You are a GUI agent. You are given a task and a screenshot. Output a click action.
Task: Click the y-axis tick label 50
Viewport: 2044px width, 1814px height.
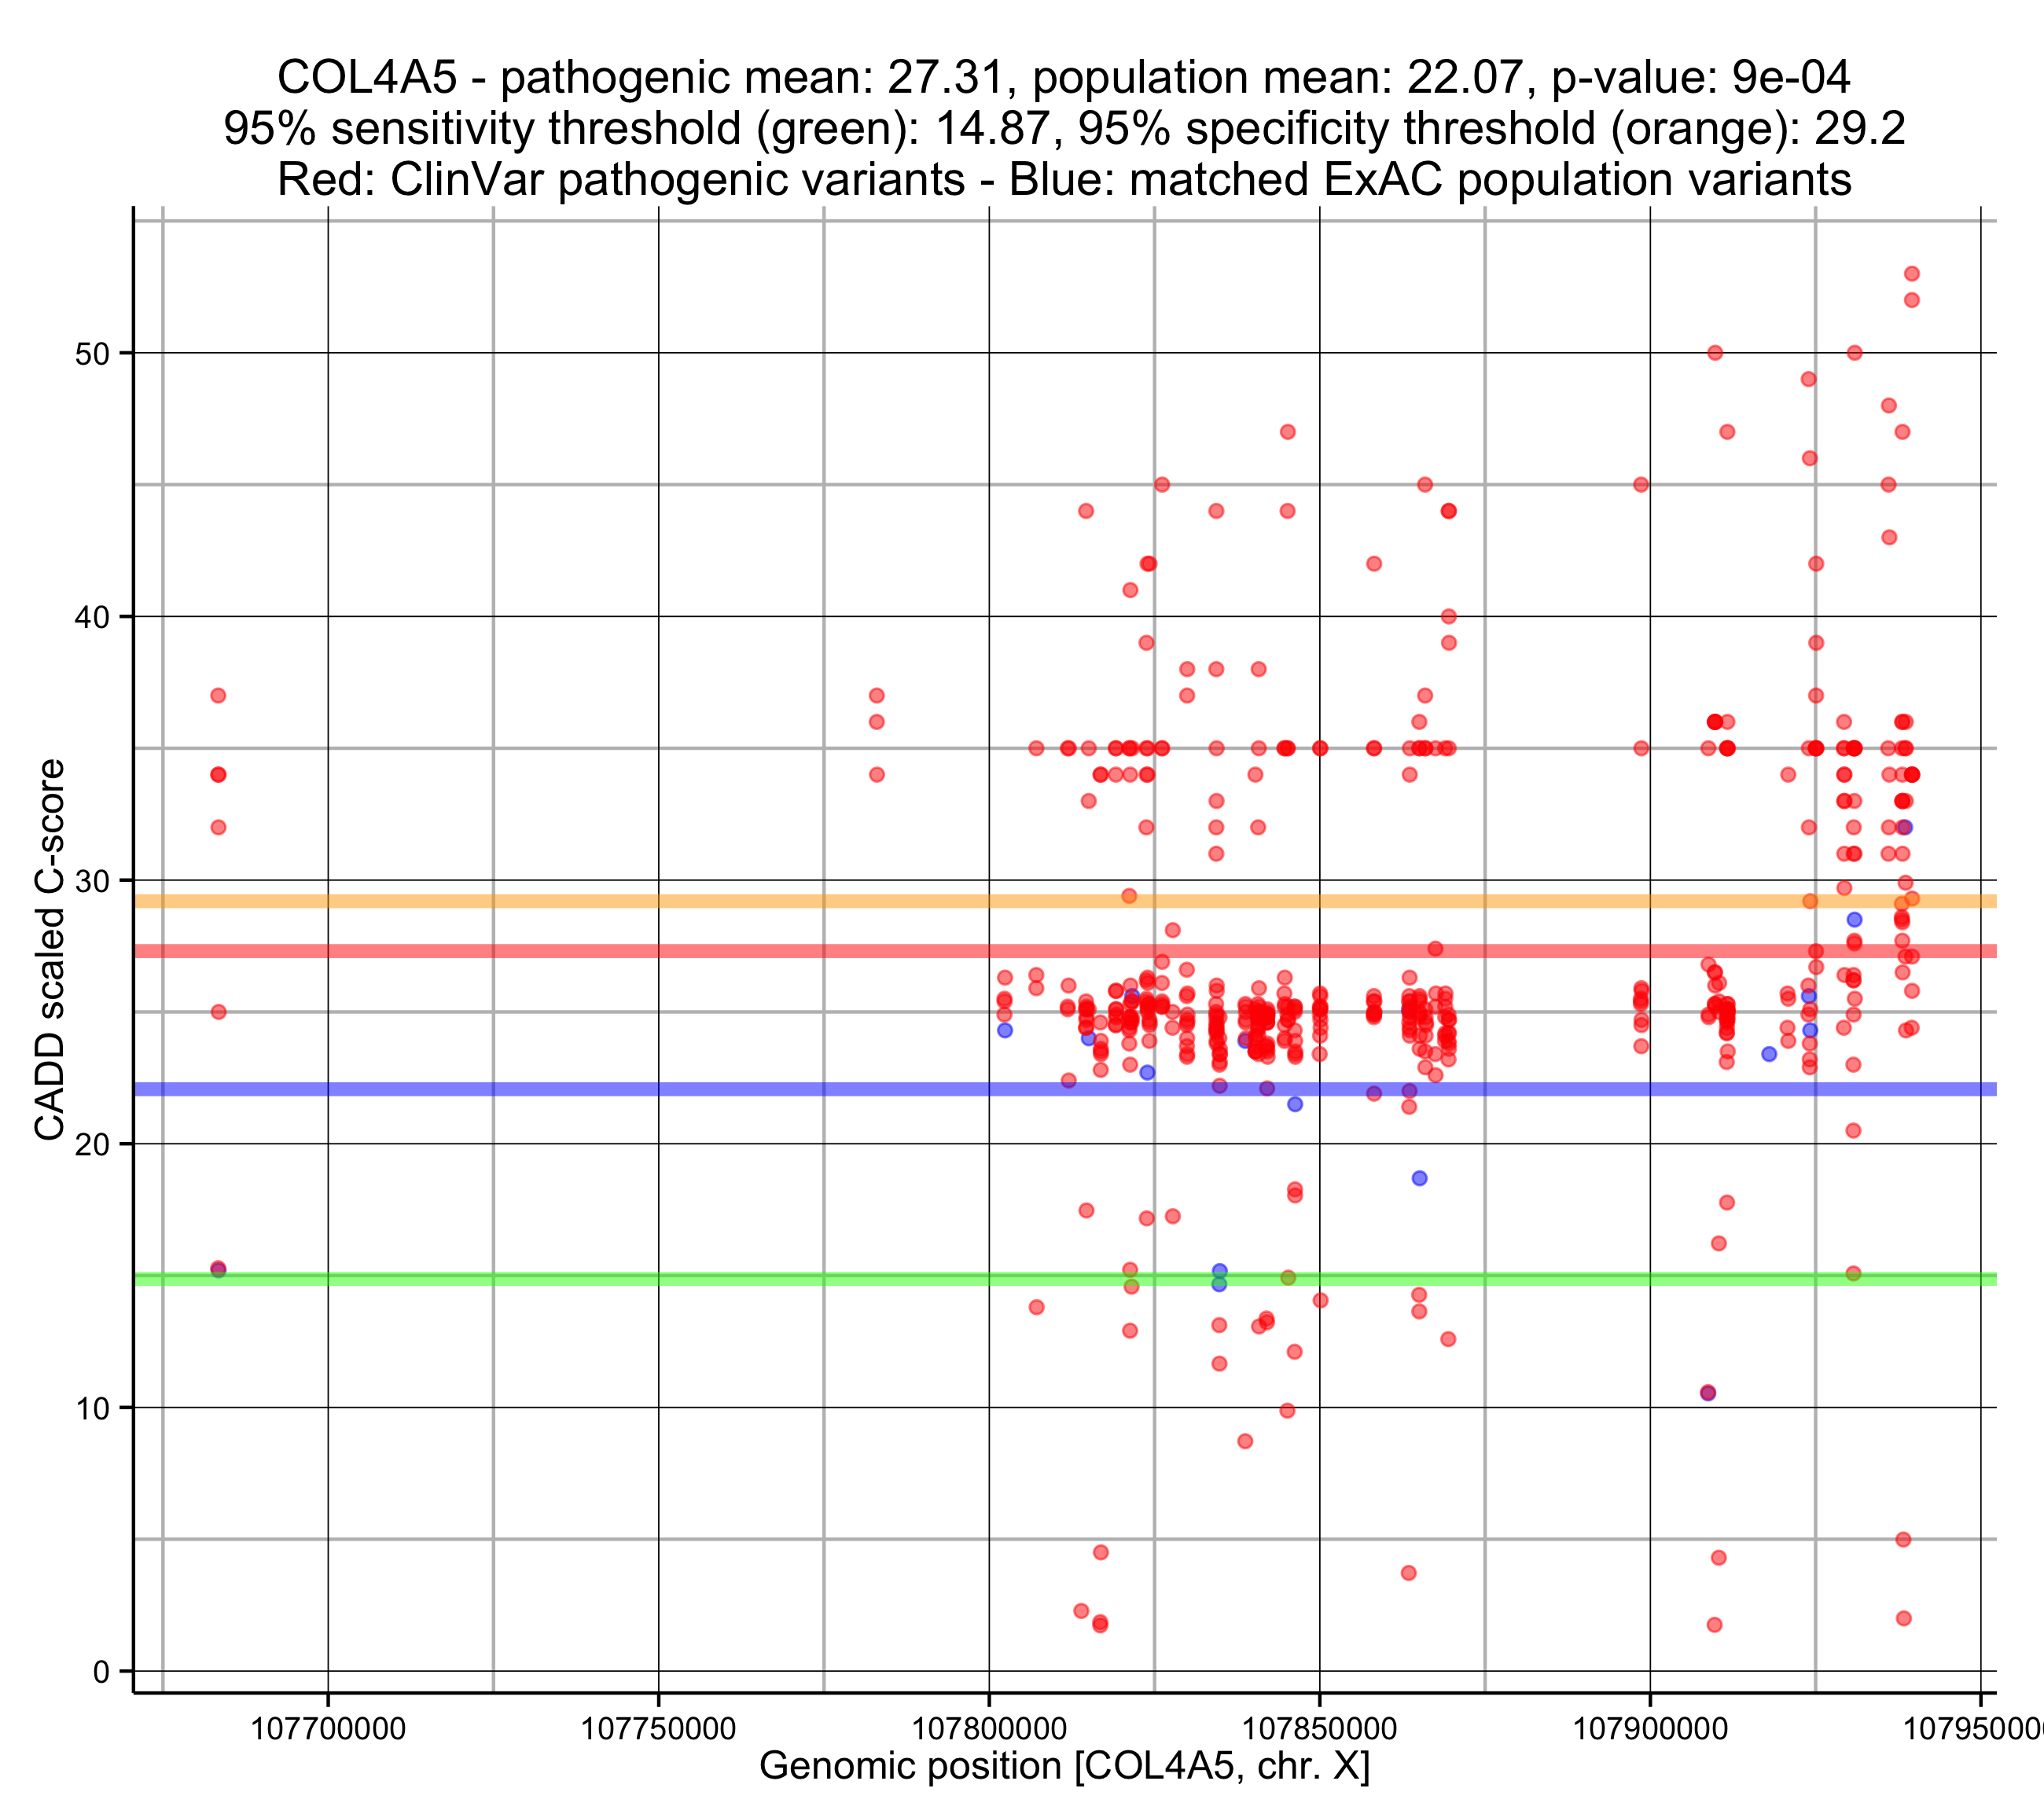click(x=92, y=353)
